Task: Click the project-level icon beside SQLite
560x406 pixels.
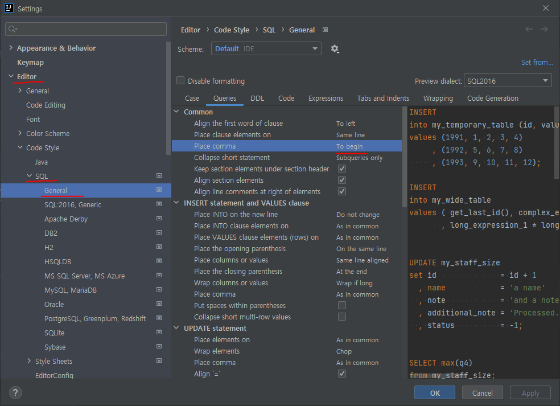Action: coord(159,332)
